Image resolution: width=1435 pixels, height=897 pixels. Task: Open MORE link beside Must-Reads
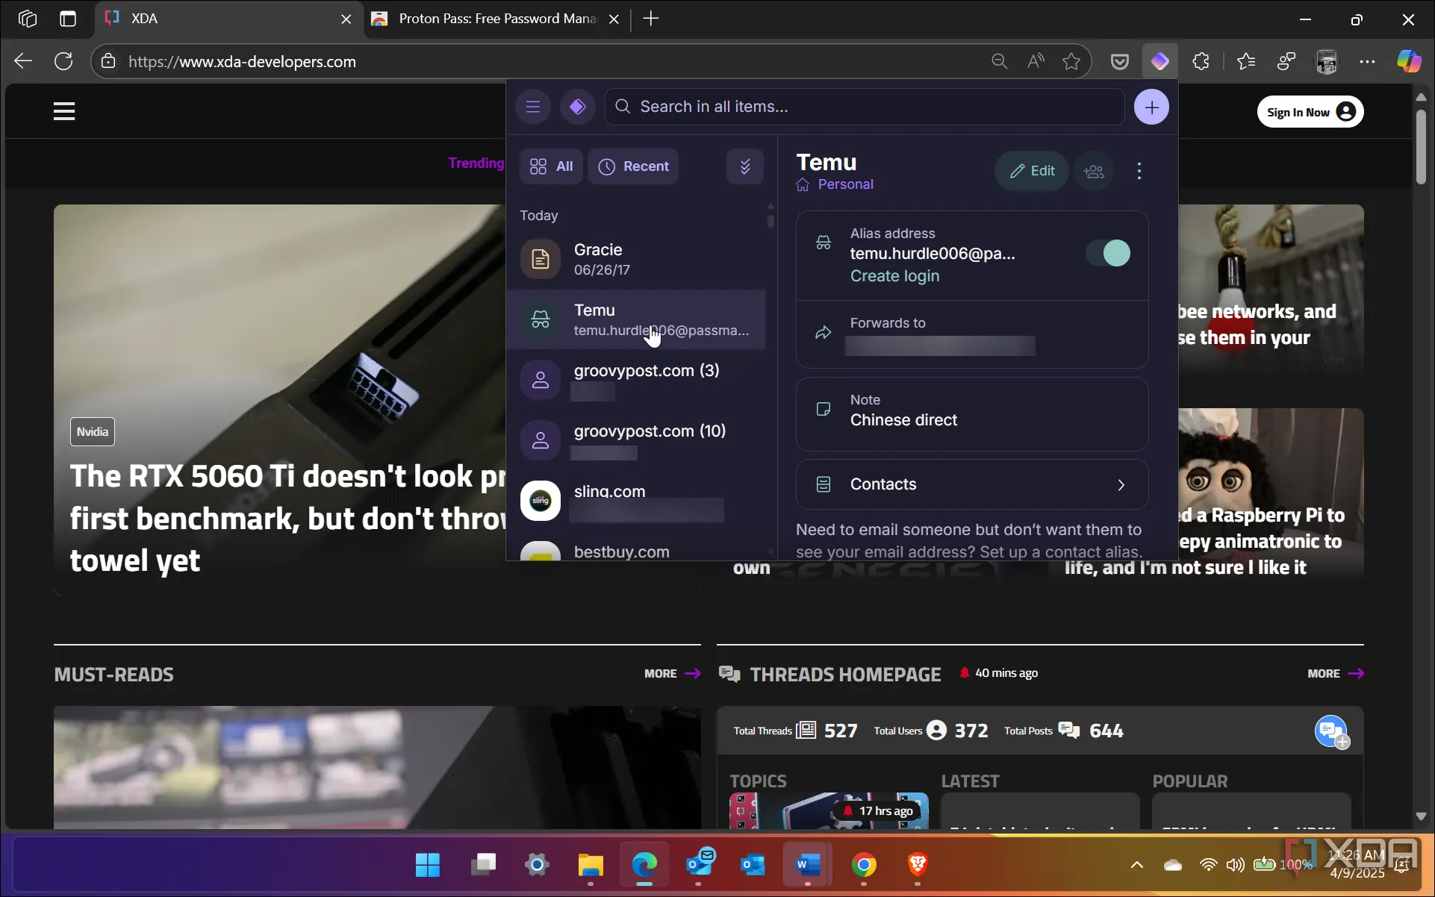tap(673, 674)
